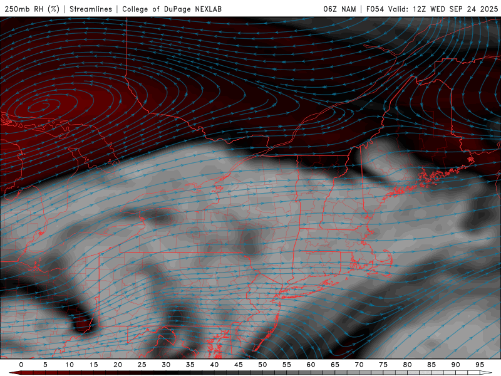Click the "65" label on the RH scale
Image resolution: width=501 pixels, height=376 pixels.
tap(335, 365)
